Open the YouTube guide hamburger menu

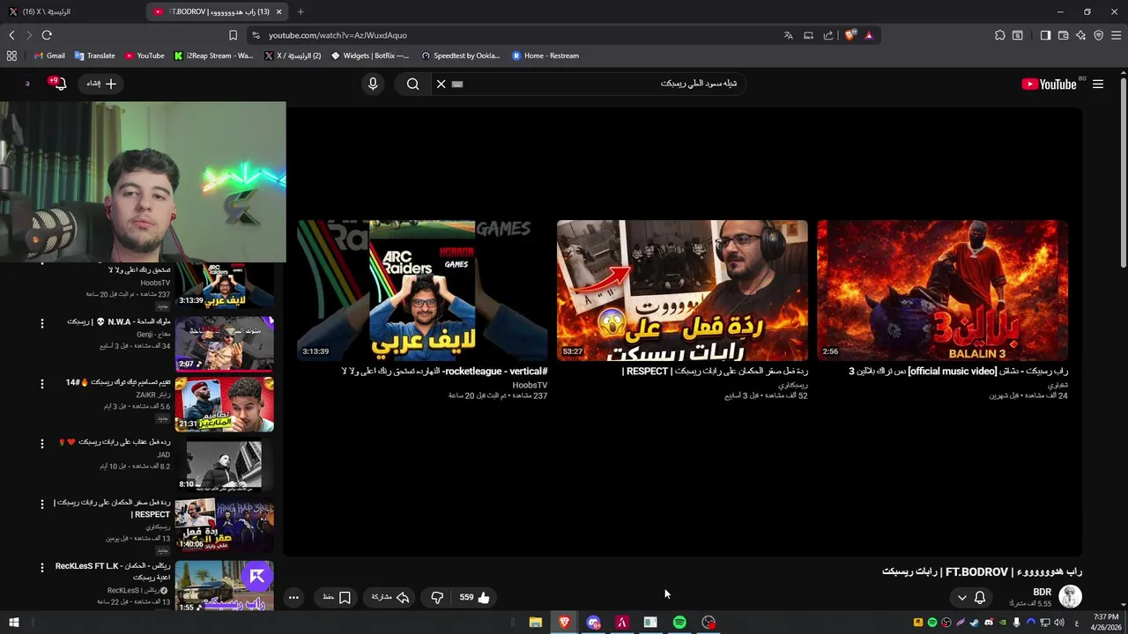(1098, 84)
